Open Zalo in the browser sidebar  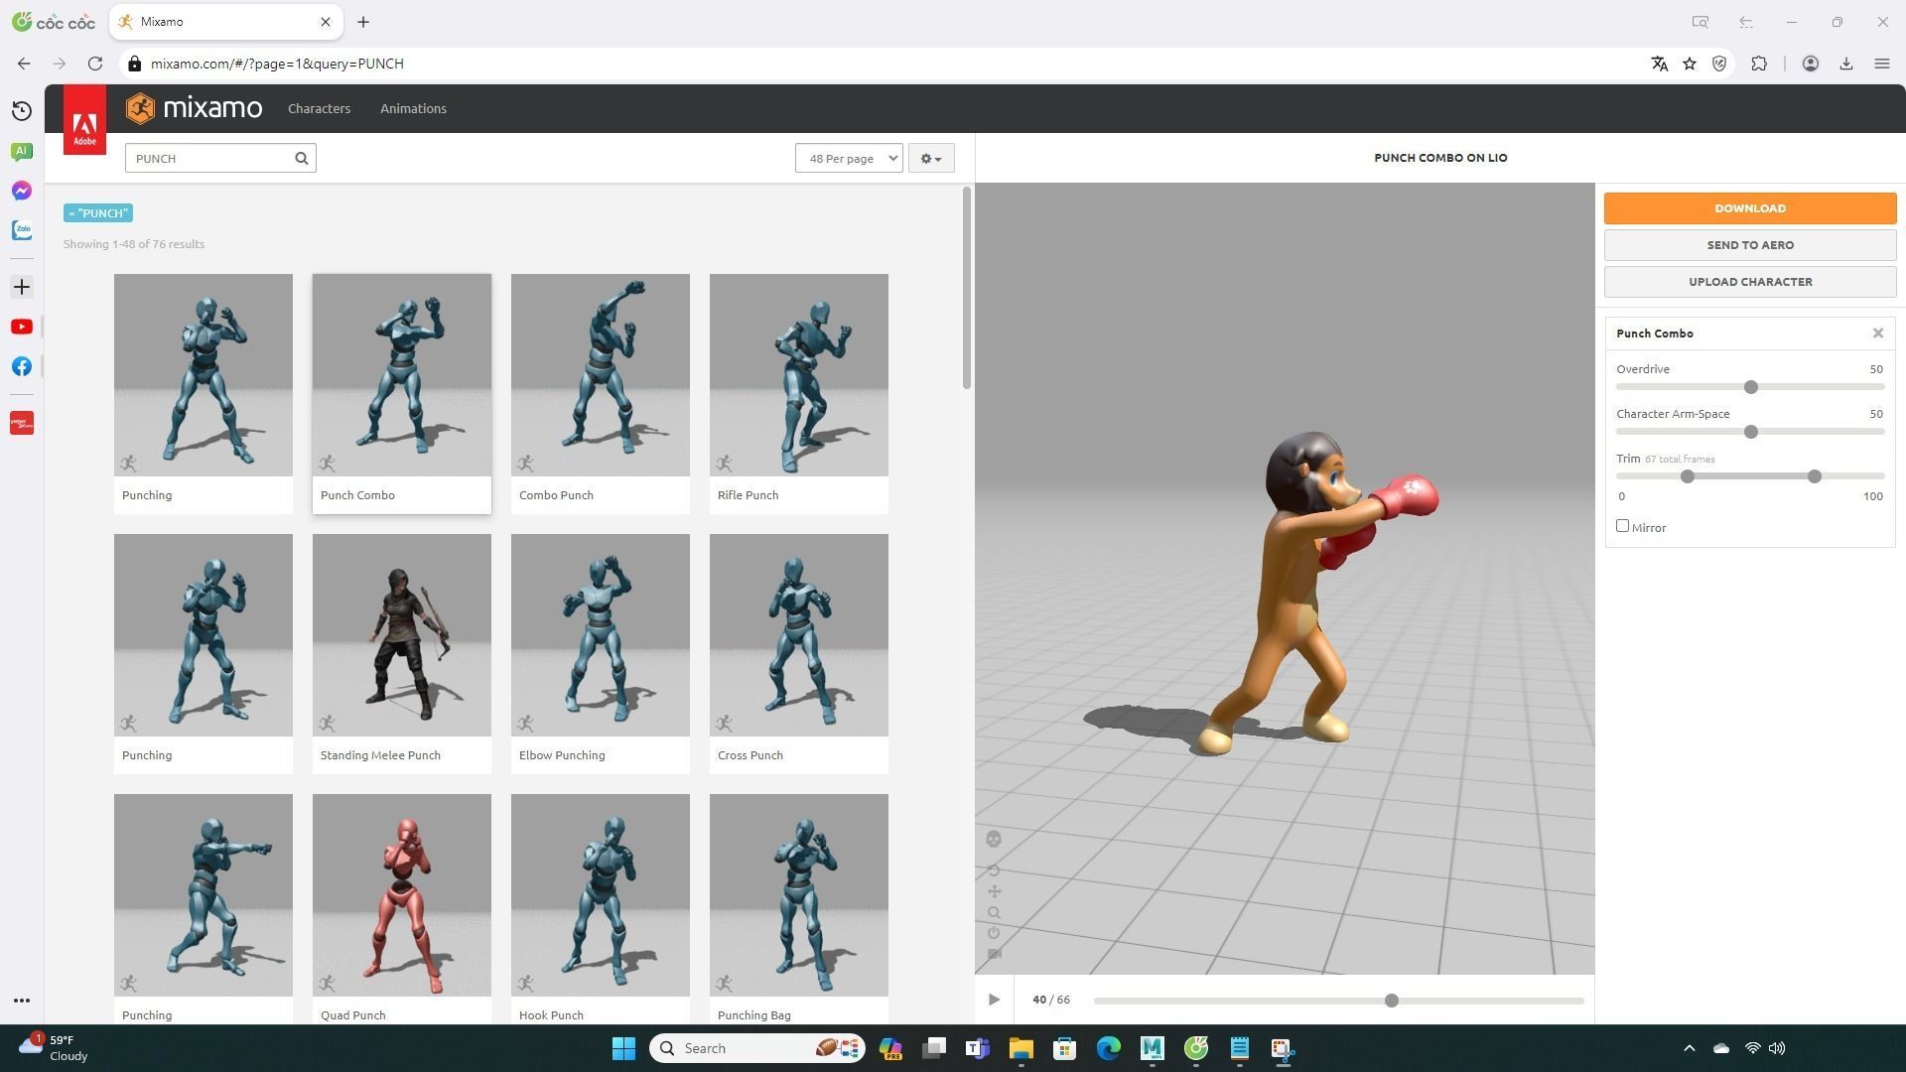(x=22, y=230)
